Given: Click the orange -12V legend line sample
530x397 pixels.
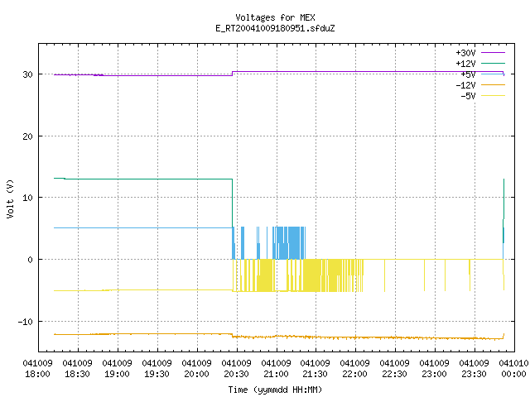Looking at the screenshot, I should (x=493, y=84).
